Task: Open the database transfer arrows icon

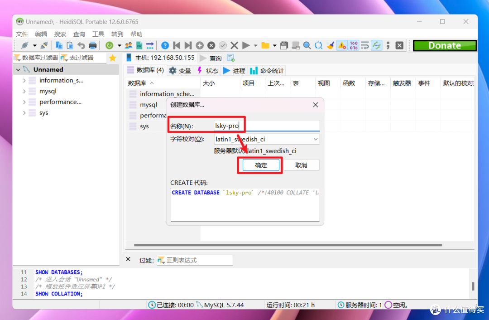Action: (150, 46)
